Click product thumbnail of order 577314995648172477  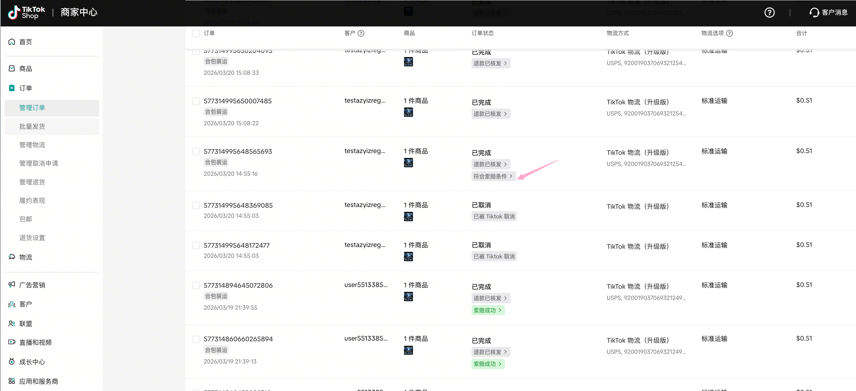408,256
